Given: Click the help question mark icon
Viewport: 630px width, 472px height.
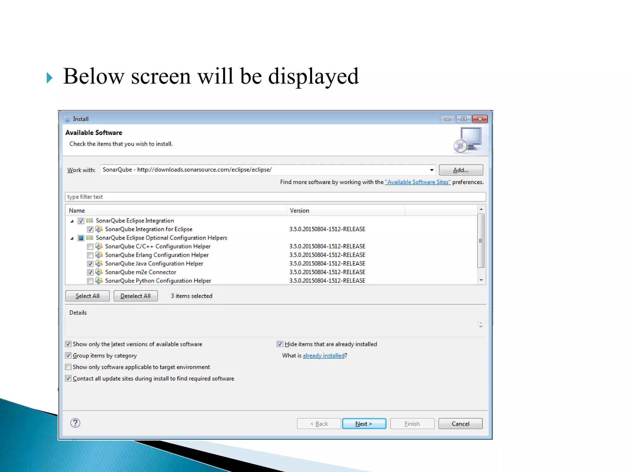Looking at the screenshot, I should [75, 423].
